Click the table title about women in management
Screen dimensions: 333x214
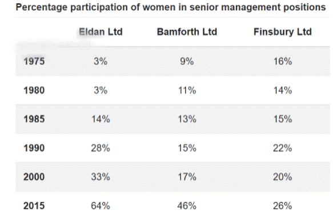tap(171, 7)
